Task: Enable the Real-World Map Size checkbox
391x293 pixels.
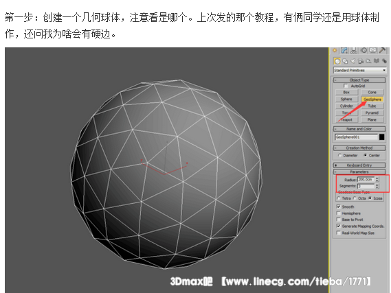Action: (338, 233)
